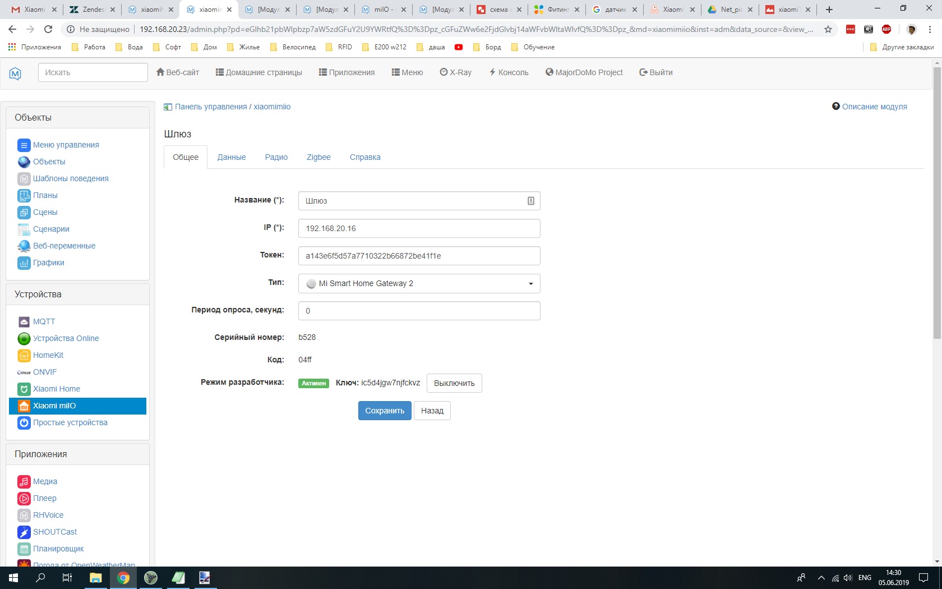Viewport: 942px width, 589px height.
Task: Open the Домашние страницы menu
Action: 259,72
